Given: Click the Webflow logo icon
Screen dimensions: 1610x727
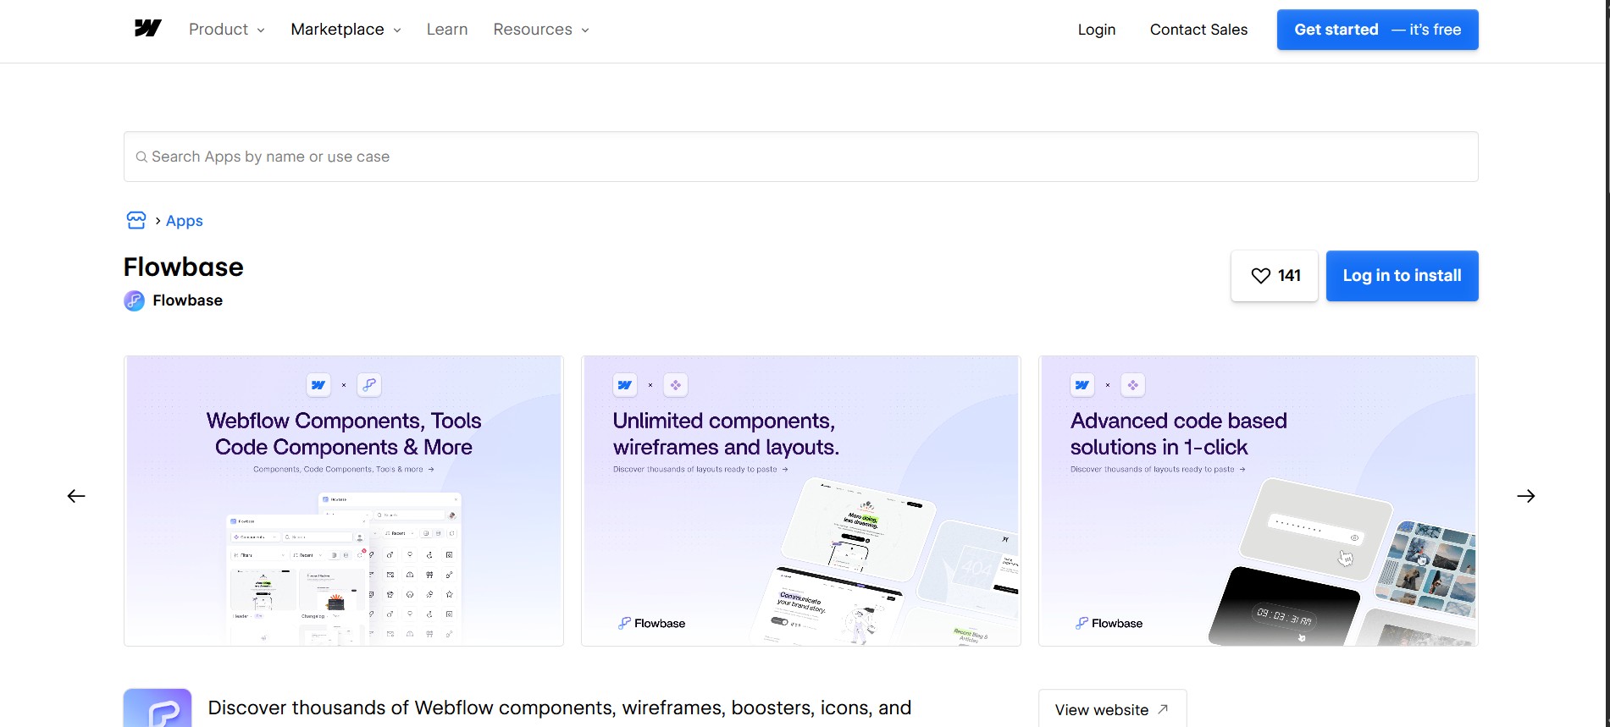Looking at the screenshot, I should point(147,29).
